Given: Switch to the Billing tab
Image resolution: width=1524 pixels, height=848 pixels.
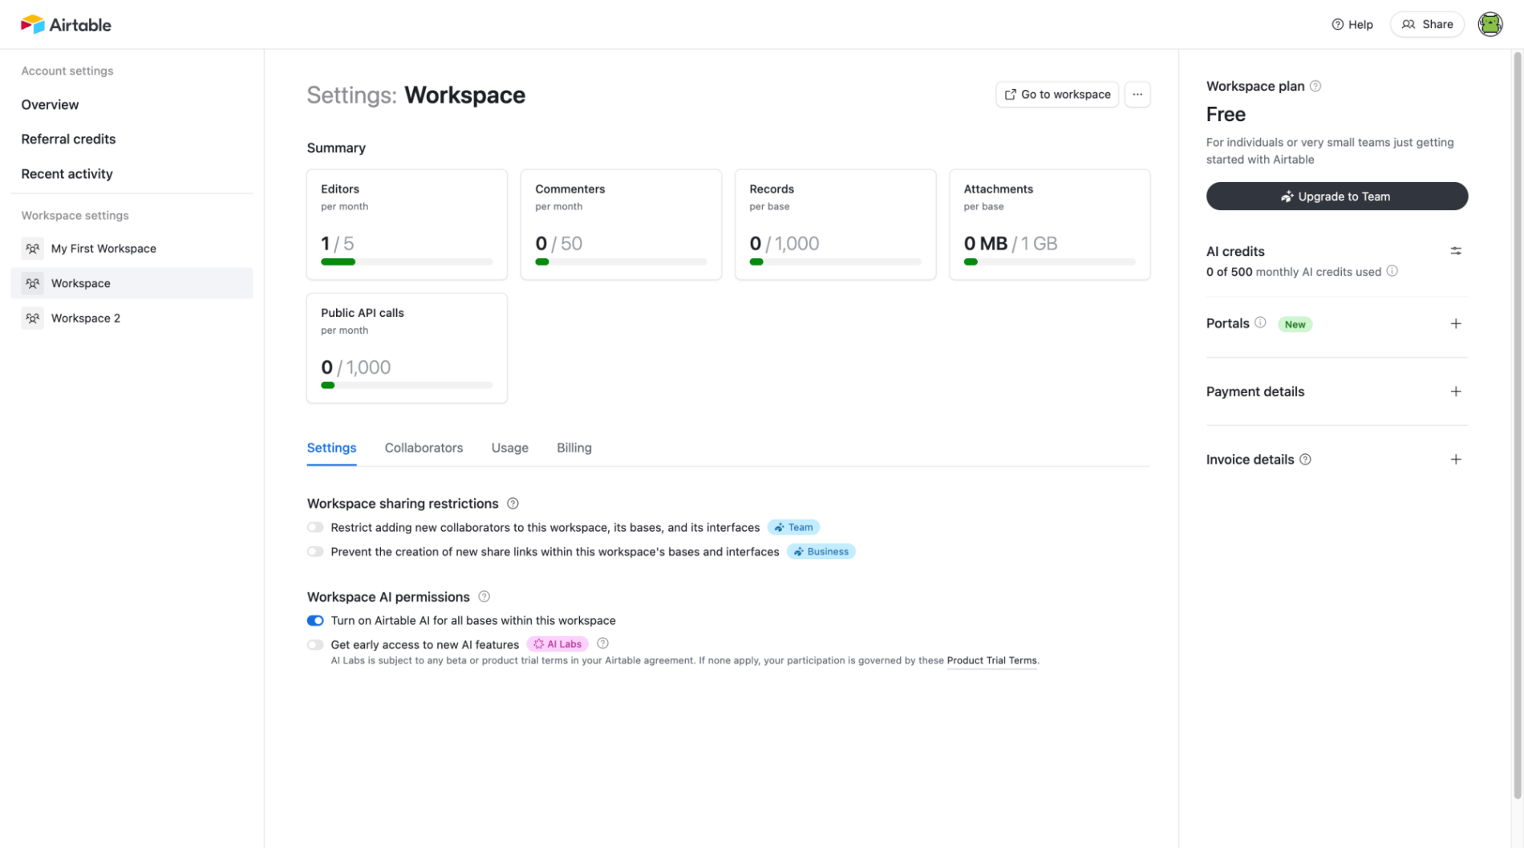Looking at the screenshot, I should coord(574,448).
